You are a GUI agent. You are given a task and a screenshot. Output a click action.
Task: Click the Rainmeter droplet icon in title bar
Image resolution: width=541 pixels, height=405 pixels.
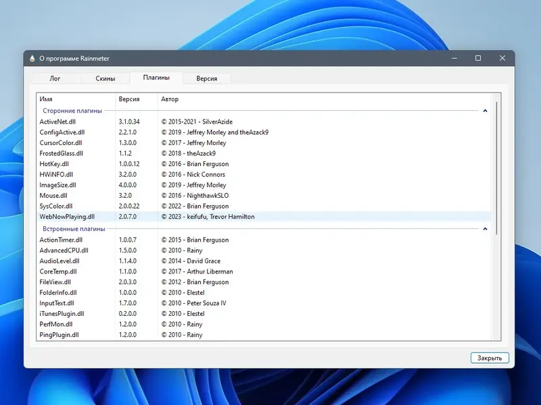pyautogui.click(x=32, y=59)
